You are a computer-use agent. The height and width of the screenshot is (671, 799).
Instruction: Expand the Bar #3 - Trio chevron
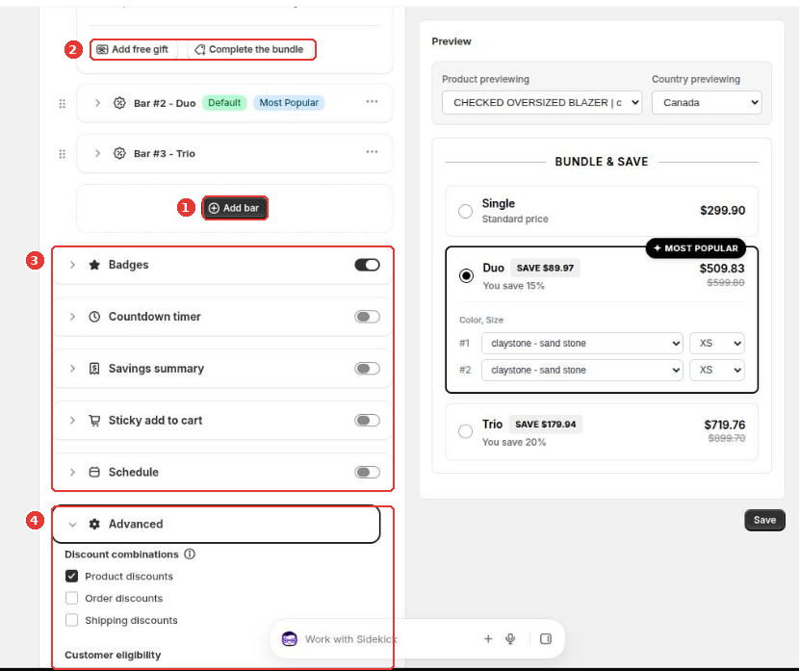click(97, 153)
